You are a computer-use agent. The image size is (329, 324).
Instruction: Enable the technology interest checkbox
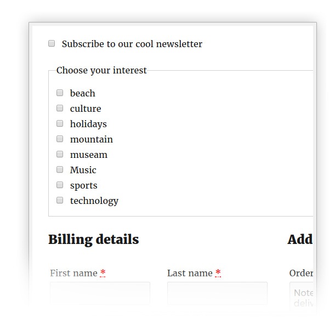(60, 200)
